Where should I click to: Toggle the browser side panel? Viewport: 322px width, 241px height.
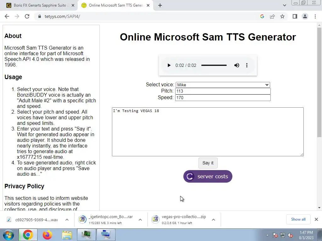coord(295,16)
